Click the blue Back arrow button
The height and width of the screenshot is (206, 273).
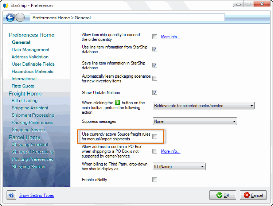point(10,18)
